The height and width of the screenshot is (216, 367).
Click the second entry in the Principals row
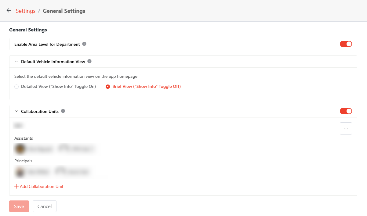click(x=72, y=171)
